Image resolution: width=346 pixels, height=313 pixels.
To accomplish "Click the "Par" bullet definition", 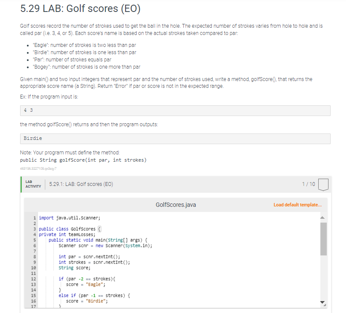I will coord(72,60).
